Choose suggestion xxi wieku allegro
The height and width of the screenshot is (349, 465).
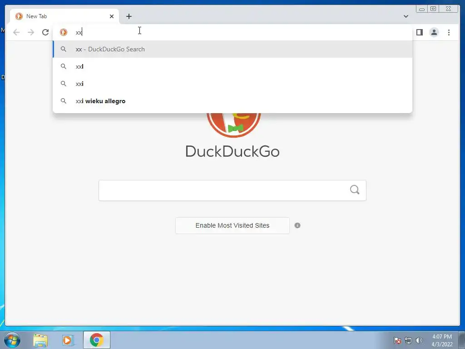click(232, 101)
